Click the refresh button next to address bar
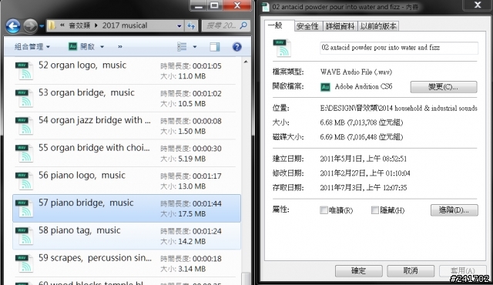Image resolution: width=493 pixels, height=285 pixels. 191,25
